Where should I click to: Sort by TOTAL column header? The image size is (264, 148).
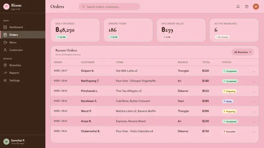tap(206, 62)
